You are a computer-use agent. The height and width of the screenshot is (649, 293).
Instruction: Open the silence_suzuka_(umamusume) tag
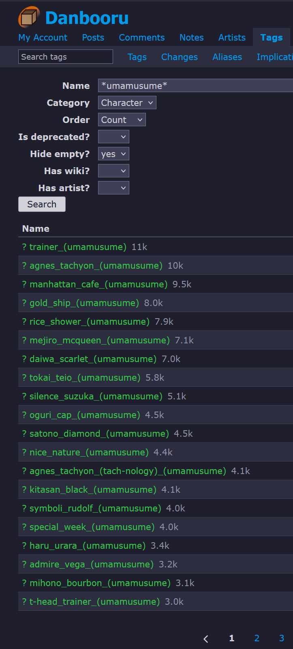[x=96, y=396]
